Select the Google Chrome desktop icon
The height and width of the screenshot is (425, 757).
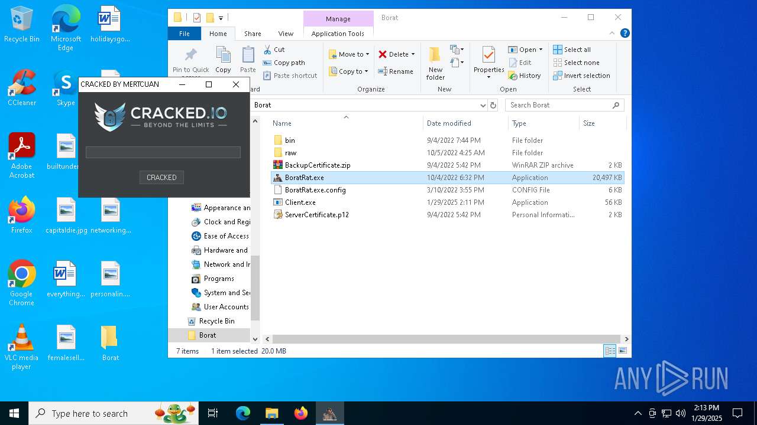[21, 283]
